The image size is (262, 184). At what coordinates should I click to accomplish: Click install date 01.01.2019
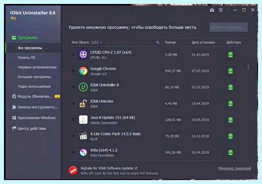coord(200,55)
